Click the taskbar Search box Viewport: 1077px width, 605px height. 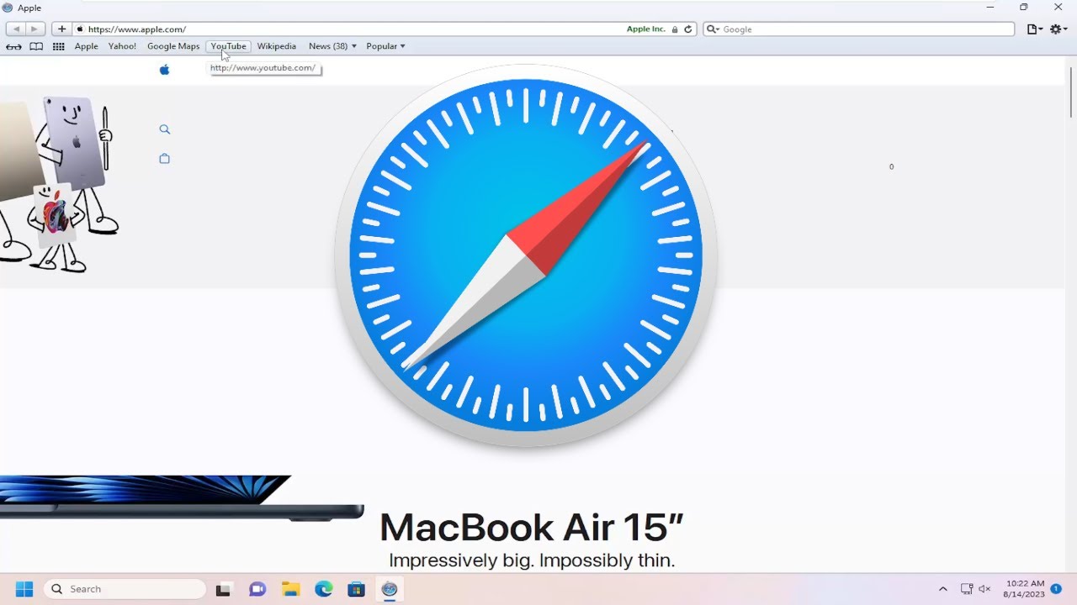click(125, 589)
